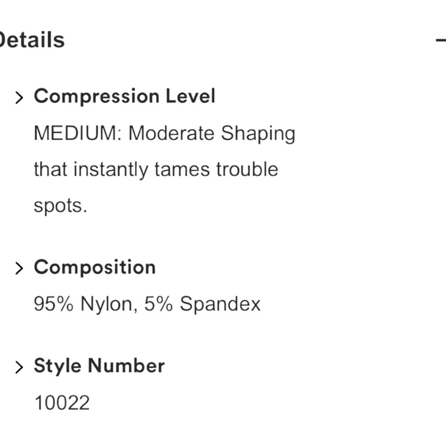Click the chevron next to Compression Level

click(19, 98)
